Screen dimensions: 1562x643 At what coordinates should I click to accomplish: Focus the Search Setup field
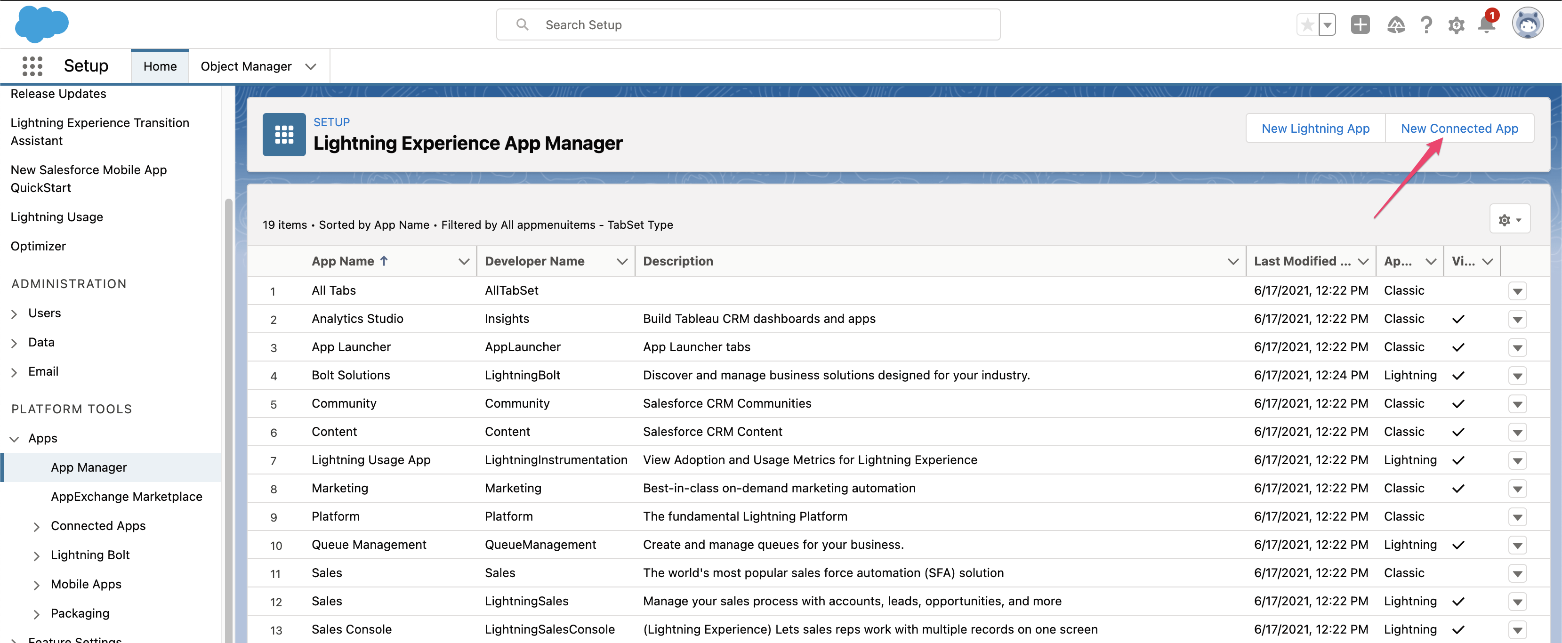(x=748, y=24)
